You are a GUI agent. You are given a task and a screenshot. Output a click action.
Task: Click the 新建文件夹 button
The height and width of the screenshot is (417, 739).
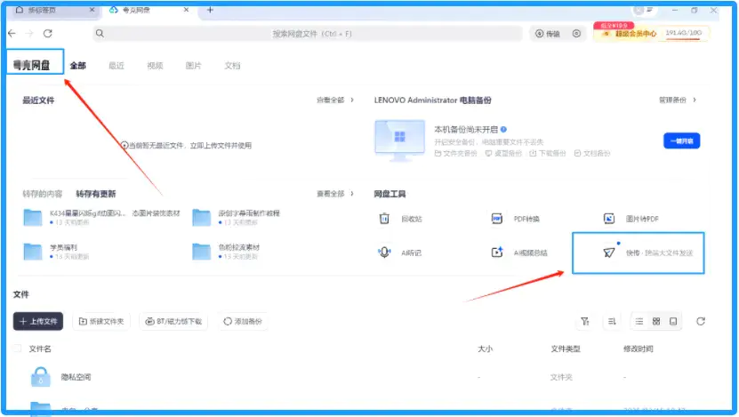click(x=100, y=321)
